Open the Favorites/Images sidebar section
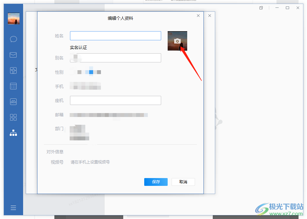The width and height of the screenshot is (307, 219). [x=13, y=102]
